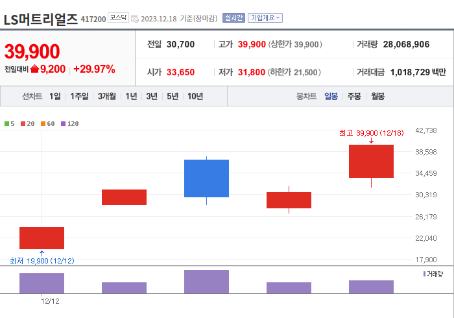Select the 3개월 line chart tab

pyautogui.click(x=107, y=96)
